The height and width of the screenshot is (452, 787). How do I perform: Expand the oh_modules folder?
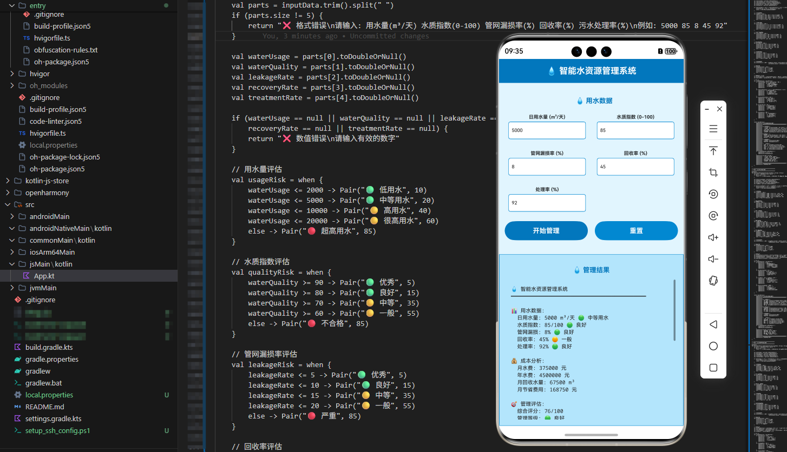(12, 85)
